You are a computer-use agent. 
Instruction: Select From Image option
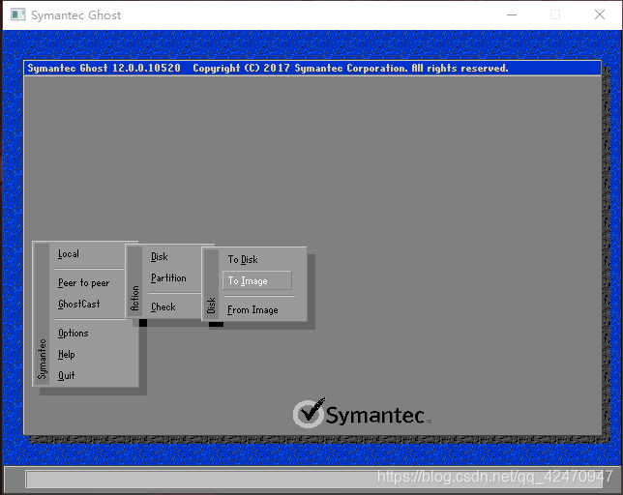[252, 310]
